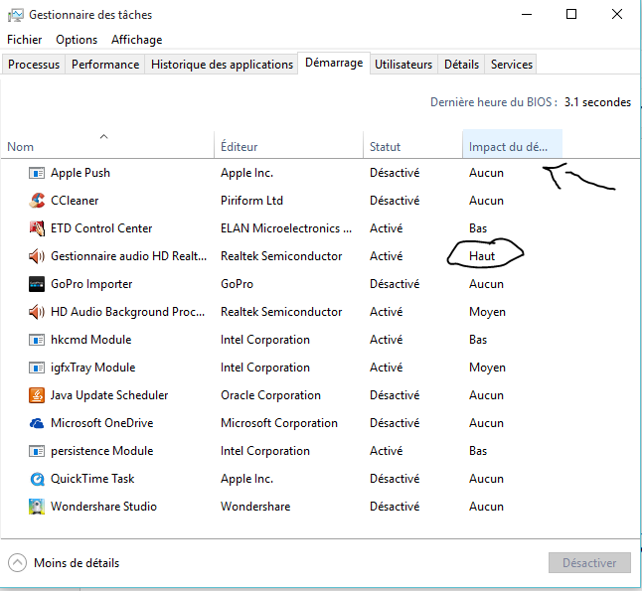Select the QuickTime Task name
Viewport: 642px width, 591px height.
[92, 479]
